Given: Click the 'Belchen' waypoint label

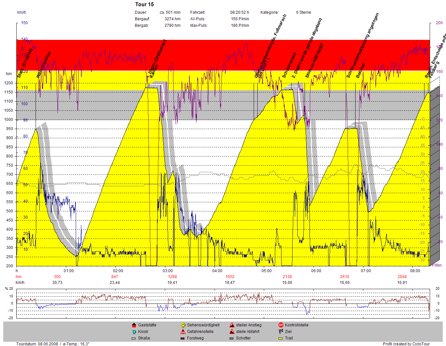Looking at the screenshot, I should pos(360,71).
